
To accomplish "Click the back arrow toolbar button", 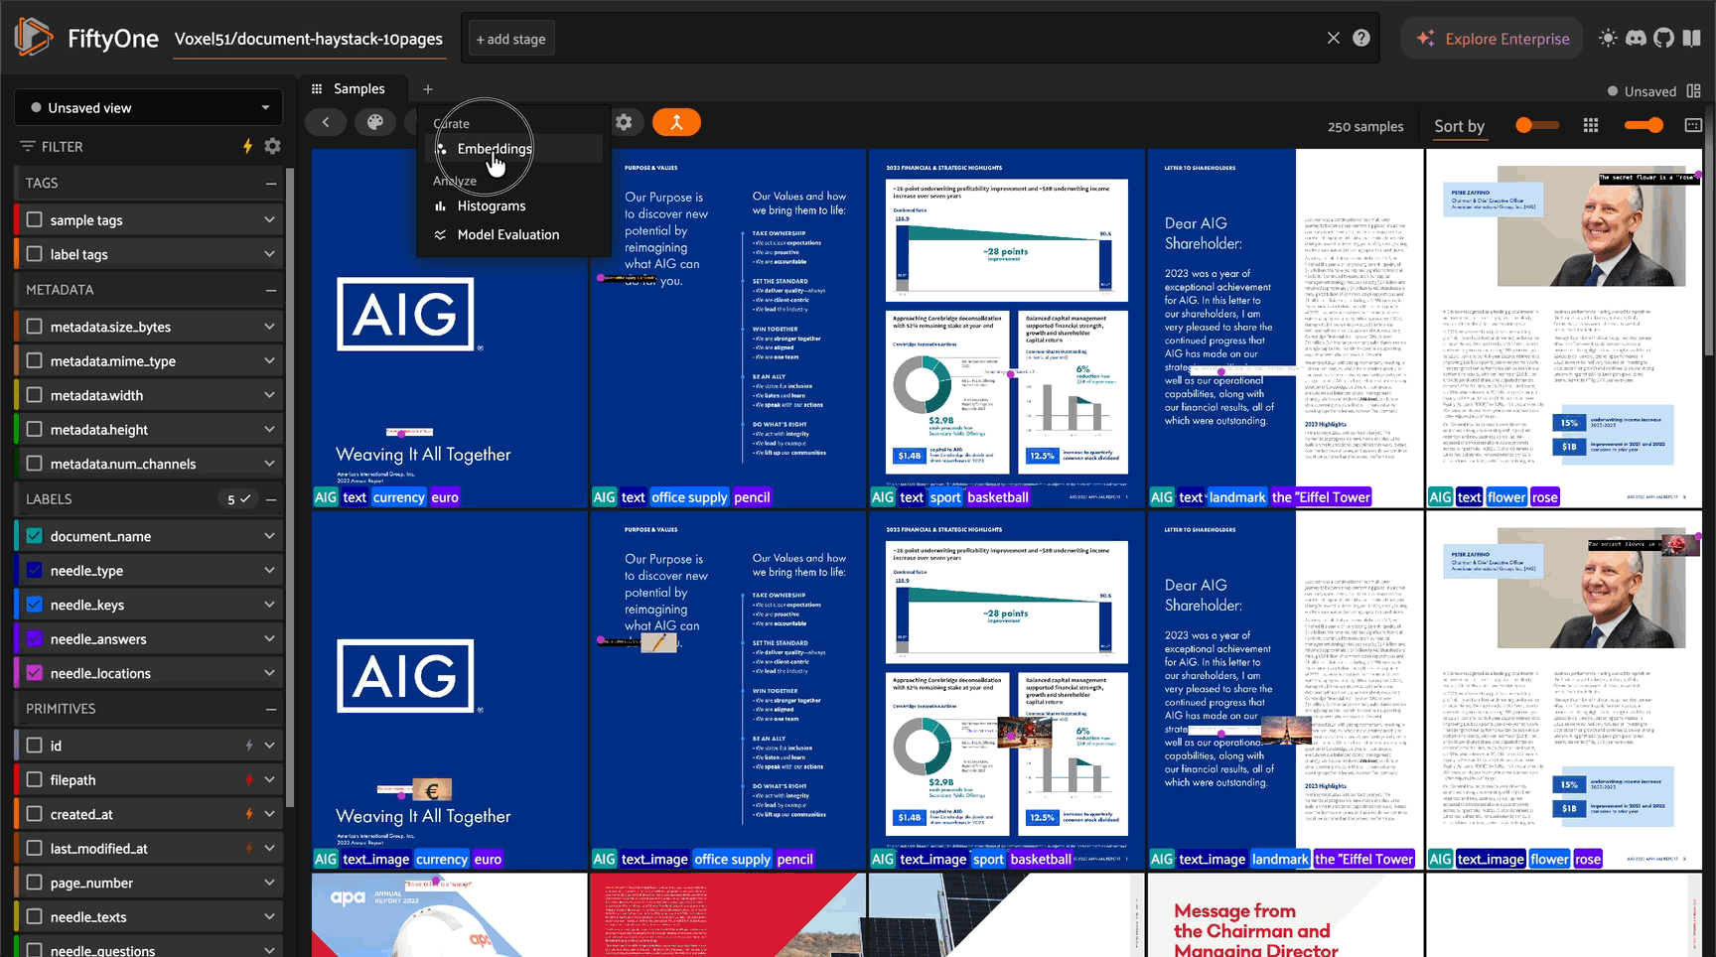I will pyautogui.click(x=326, y=122).
